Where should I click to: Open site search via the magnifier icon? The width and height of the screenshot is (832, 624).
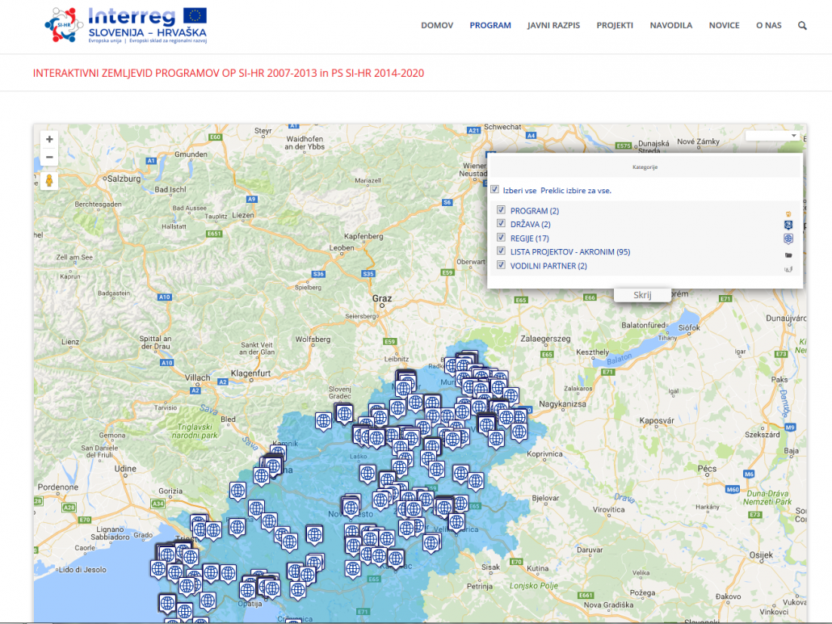(801, 25)
